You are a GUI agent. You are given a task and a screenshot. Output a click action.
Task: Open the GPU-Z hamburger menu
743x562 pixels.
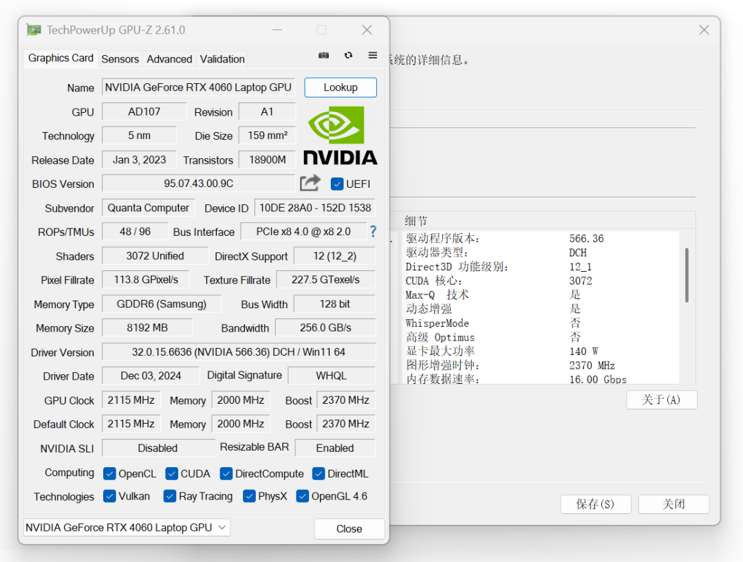373,56
